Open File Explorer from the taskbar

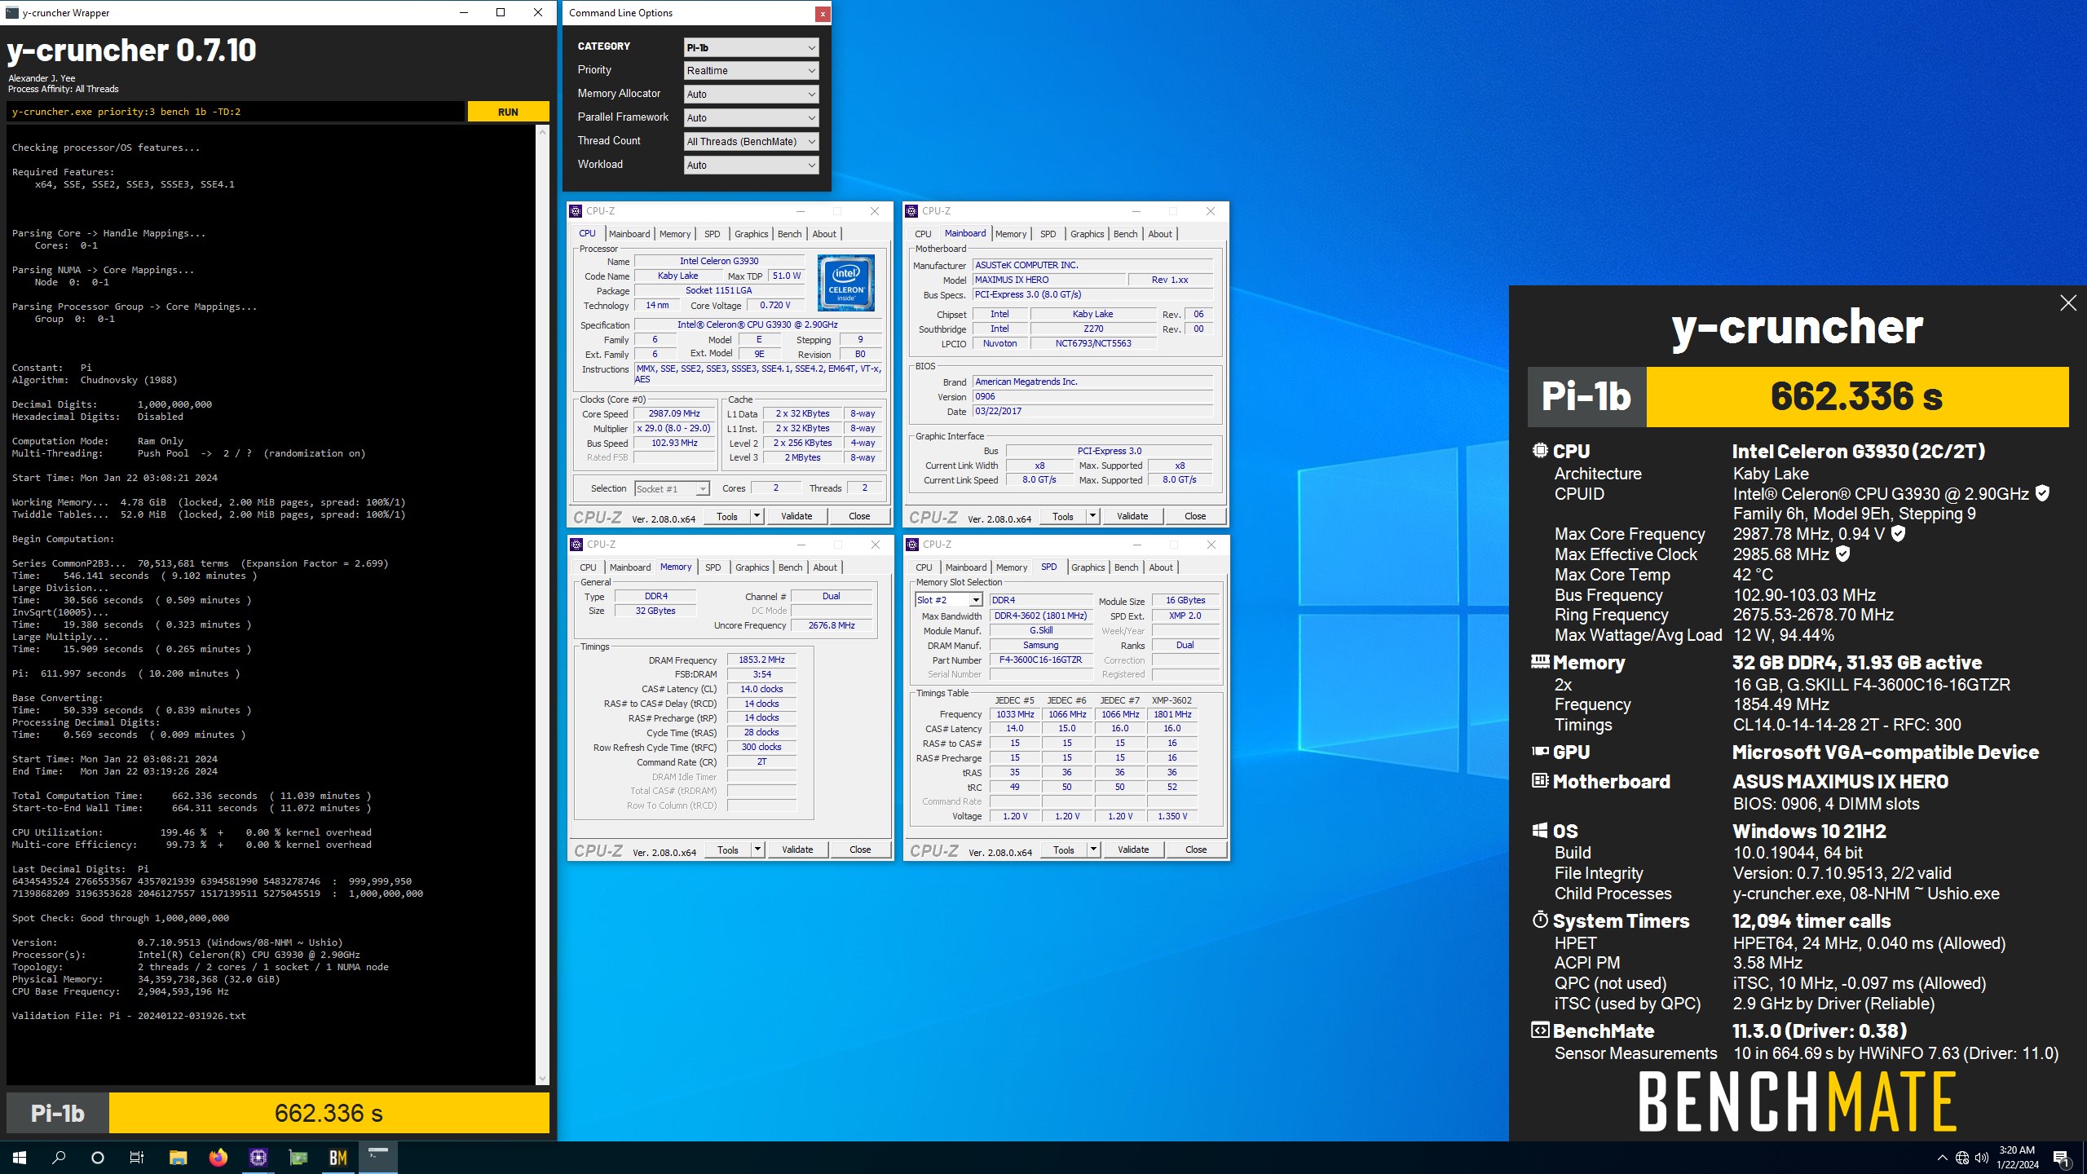pos(178,1157)
